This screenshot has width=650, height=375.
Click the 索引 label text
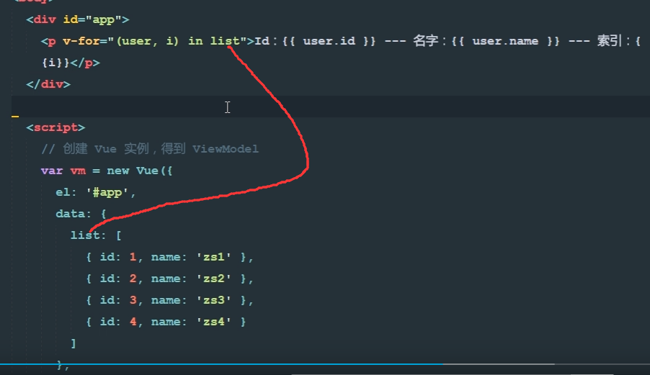(x=609, y=40)
